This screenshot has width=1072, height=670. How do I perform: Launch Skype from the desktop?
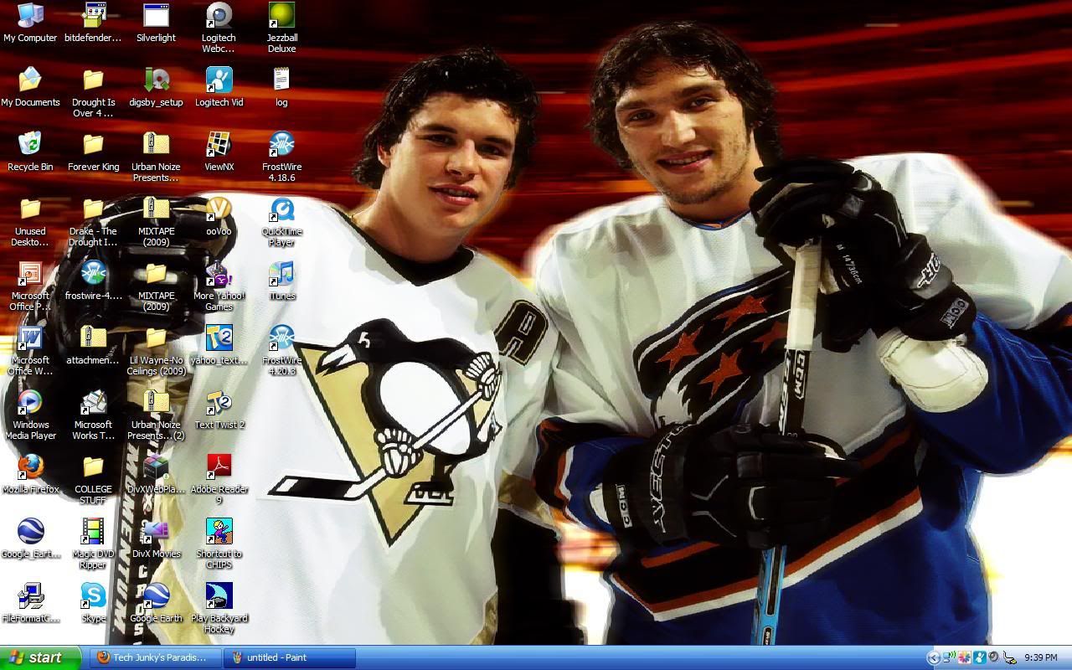point(93,604)
